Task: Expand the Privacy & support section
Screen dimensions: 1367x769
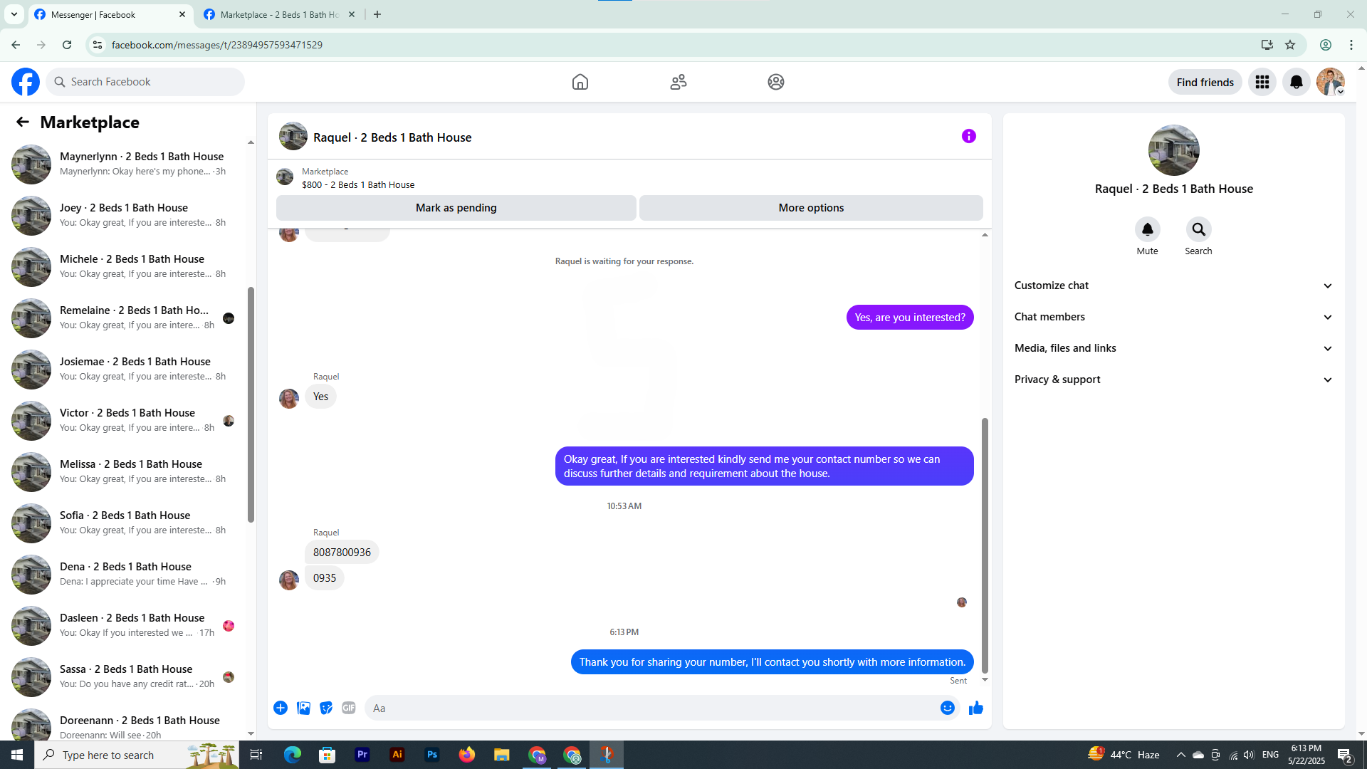Action: (1173, 380)
